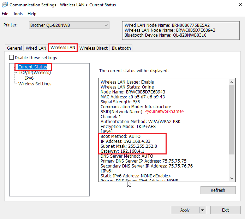Screen dimensions: 245x219
Task: Click the Authentication Method: WPA/WPA2-PSK line
Action: pos(141,122)
